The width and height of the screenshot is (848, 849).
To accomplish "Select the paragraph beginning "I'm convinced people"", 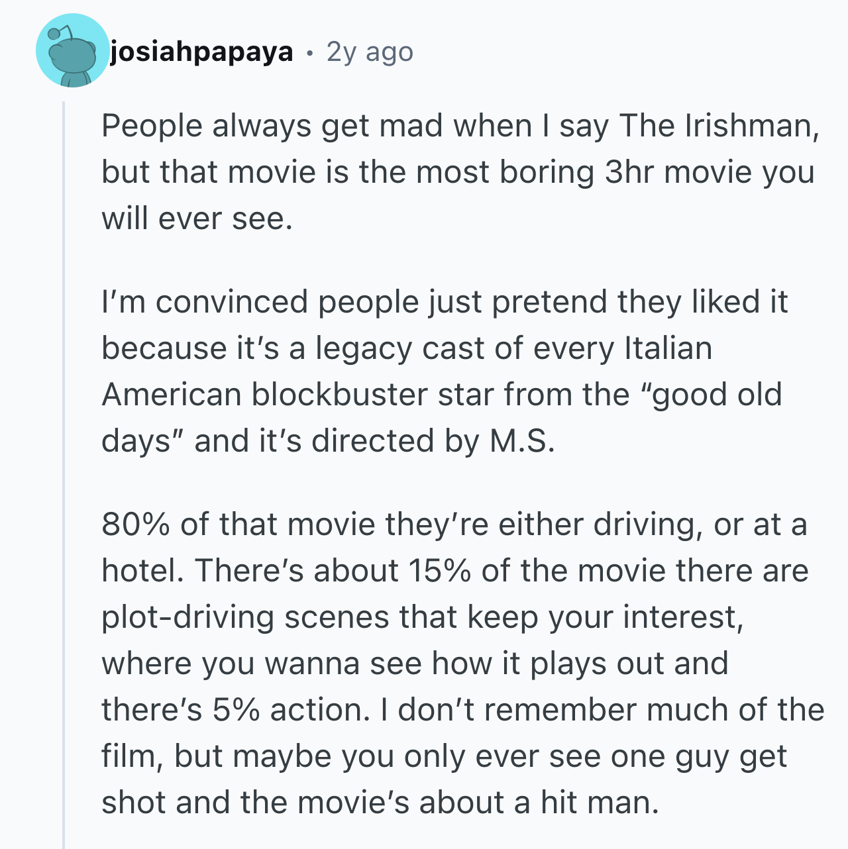I will pos(445,371).
